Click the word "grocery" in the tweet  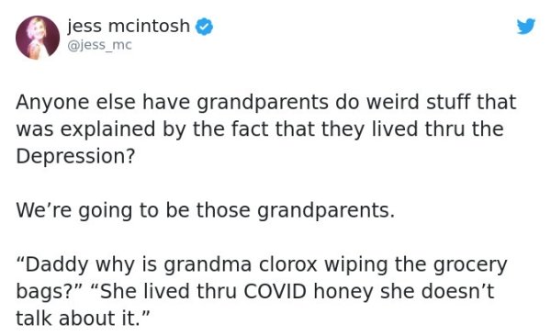pos(470,265)
